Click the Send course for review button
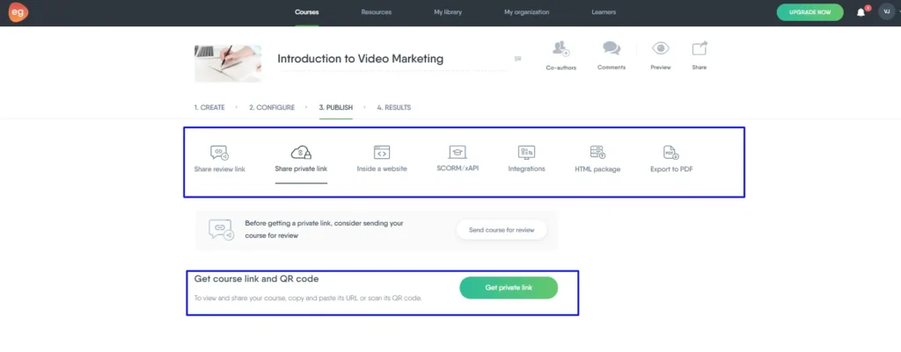901x352 pixels. pyautogui.click(x=502, y=230)
